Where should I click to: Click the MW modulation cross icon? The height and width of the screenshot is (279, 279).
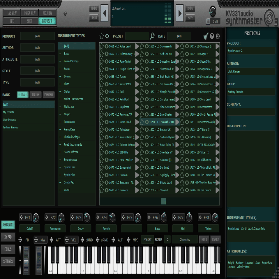[x=36, y=240]
